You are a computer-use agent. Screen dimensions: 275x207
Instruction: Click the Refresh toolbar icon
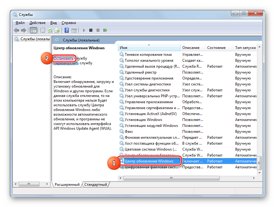click(x=50, y=31)
